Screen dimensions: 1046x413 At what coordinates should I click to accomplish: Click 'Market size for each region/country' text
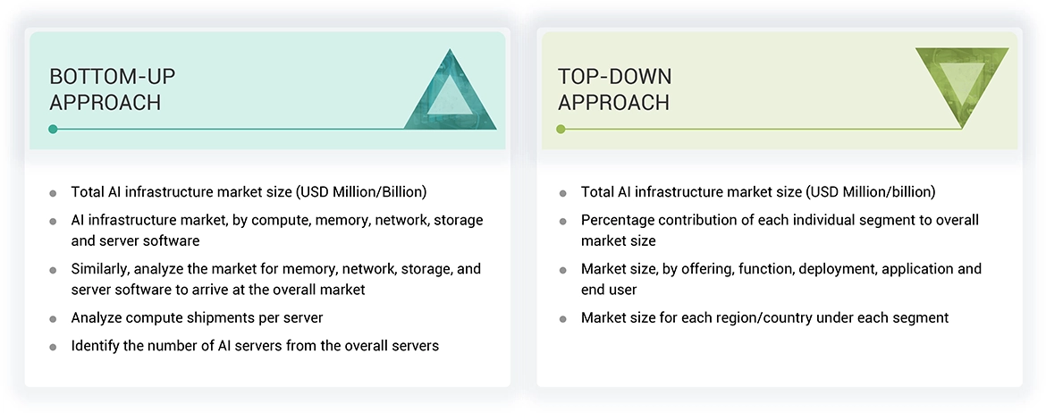(x=764, y=318)
